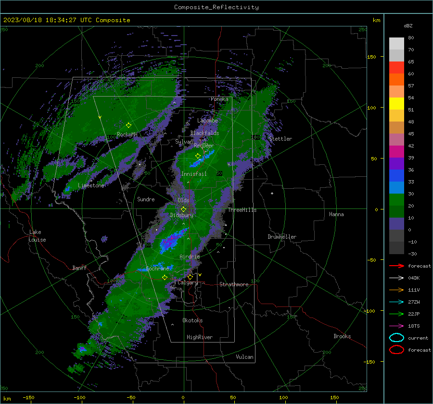Viewport: 433px width, 404px height.
Task: Click the 'current' legend label
Action: (418, 338)
